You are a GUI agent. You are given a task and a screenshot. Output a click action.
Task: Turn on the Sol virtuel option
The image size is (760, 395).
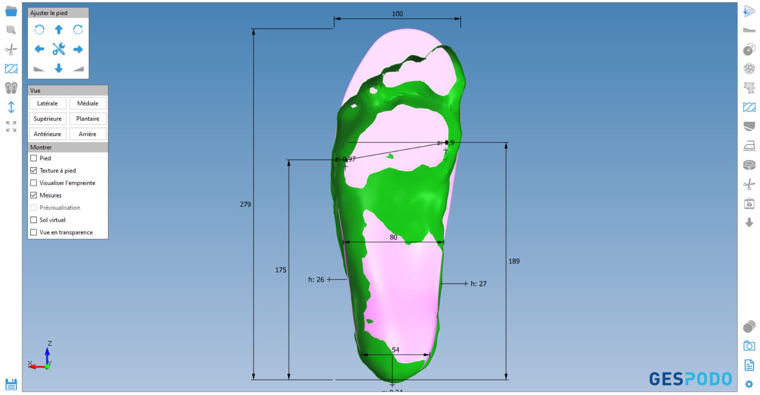34,220
